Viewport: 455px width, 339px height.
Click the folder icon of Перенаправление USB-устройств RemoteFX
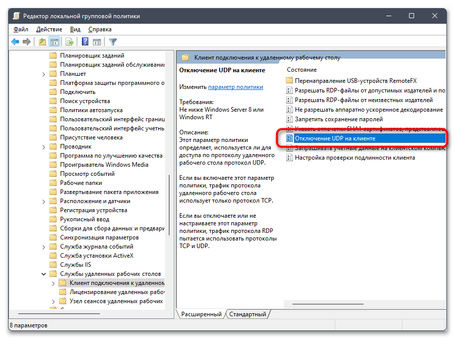[x=289, y=81]
